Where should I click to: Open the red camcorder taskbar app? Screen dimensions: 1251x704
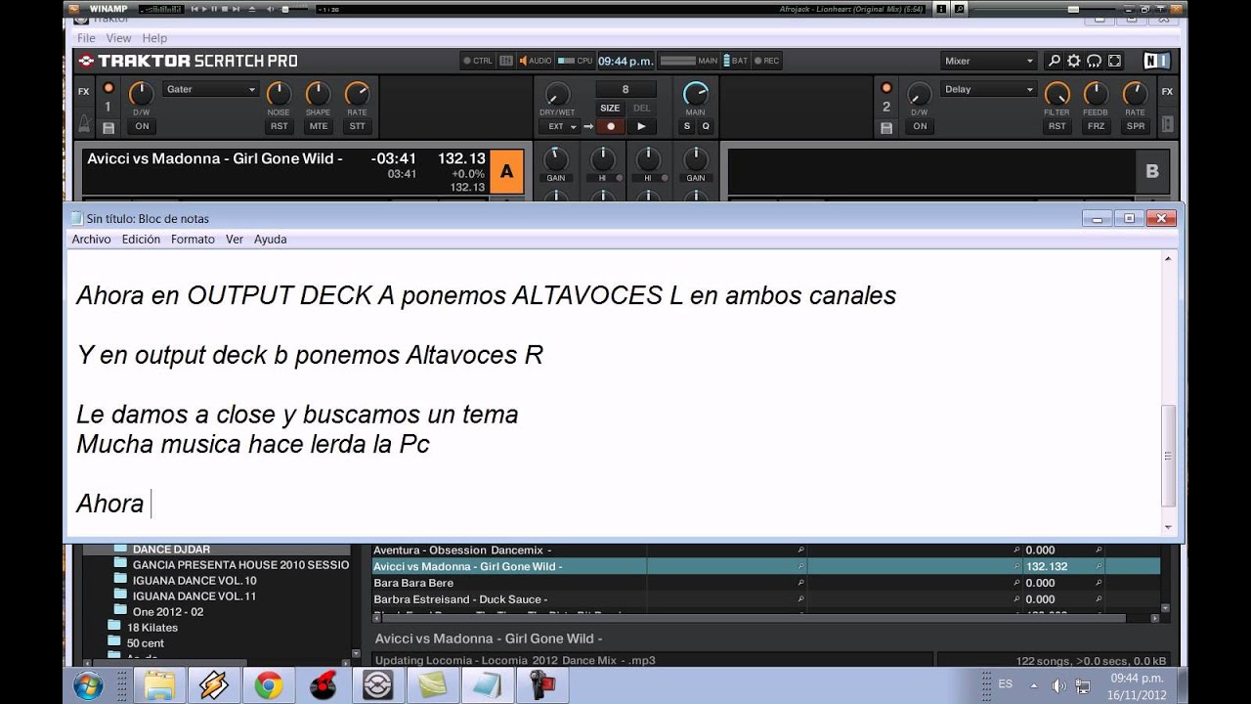[540, 684]
